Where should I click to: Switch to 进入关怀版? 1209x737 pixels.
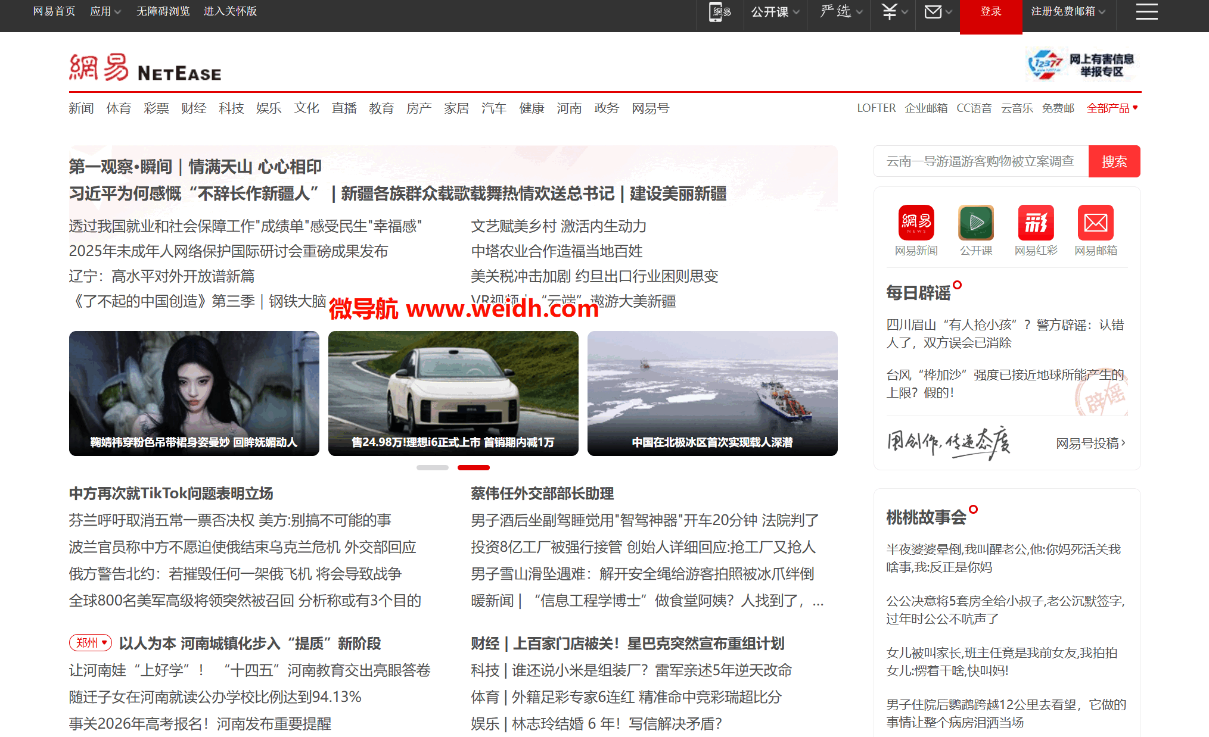(x=230, y=11)
